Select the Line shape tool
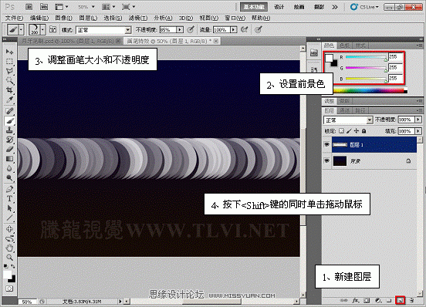The image size is (426, 307). pyautogui.click(x=9, y=218)
